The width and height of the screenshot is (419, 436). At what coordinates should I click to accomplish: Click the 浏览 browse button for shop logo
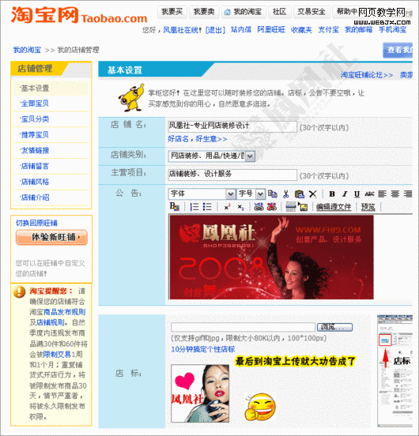click(x=335, y=327)
